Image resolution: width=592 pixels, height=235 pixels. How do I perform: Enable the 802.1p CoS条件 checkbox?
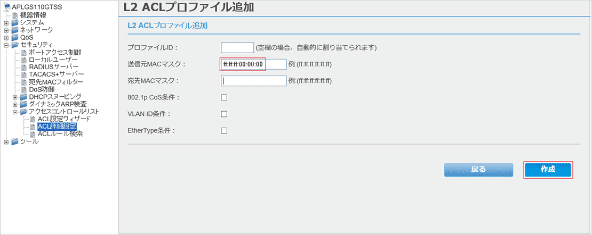point(224,97)
